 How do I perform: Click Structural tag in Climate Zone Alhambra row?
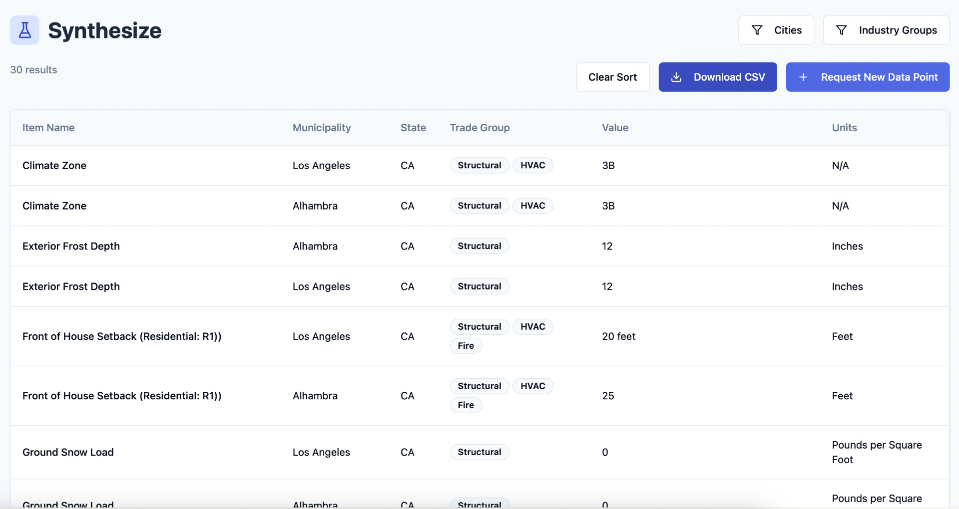[479, 206]
